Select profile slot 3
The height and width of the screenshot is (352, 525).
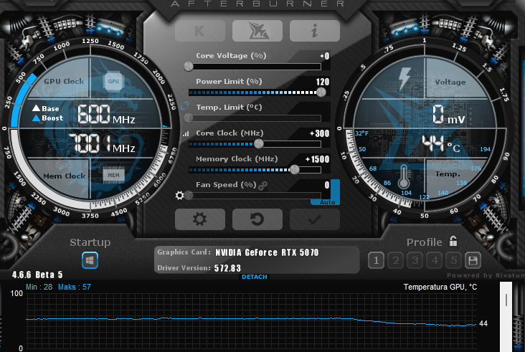[x=415, y=260]
